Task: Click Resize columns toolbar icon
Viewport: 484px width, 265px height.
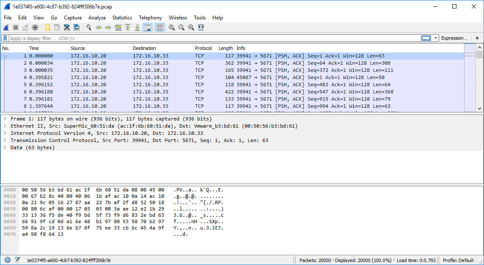Action: click(201, 27)
